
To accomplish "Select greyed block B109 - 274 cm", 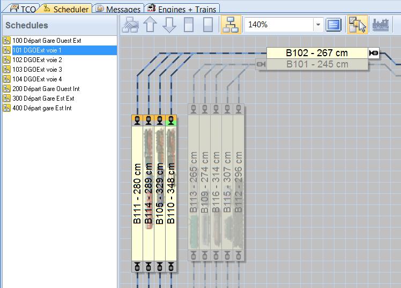I will [x=205, y=182].
